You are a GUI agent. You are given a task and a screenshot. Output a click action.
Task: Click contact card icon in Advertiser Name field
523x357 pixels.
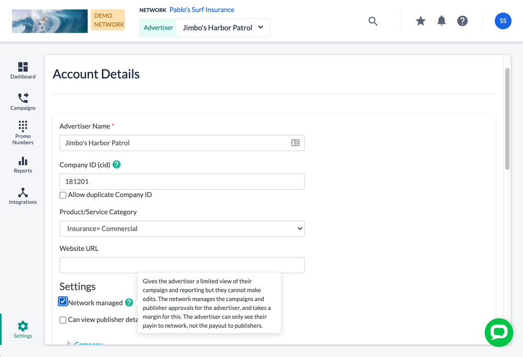click(x=295, y=143)
